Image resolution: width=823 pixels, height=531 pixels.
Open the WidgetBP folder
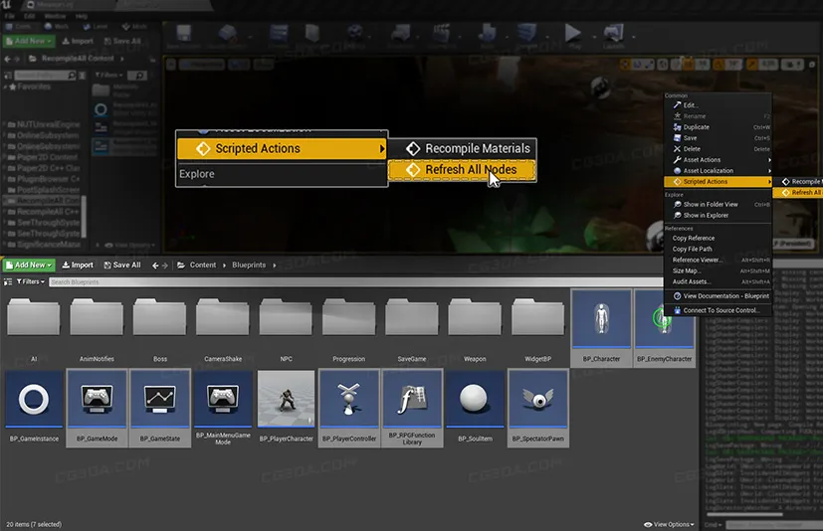point(538,328)
